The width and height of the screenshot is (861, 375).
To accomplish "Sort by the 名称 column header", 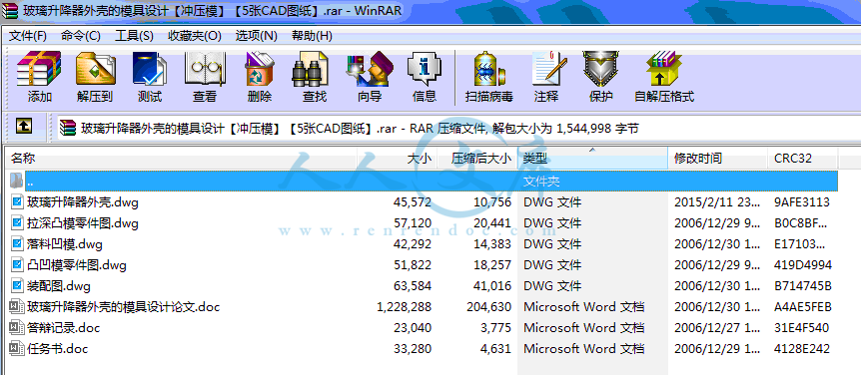I will 181,159.
